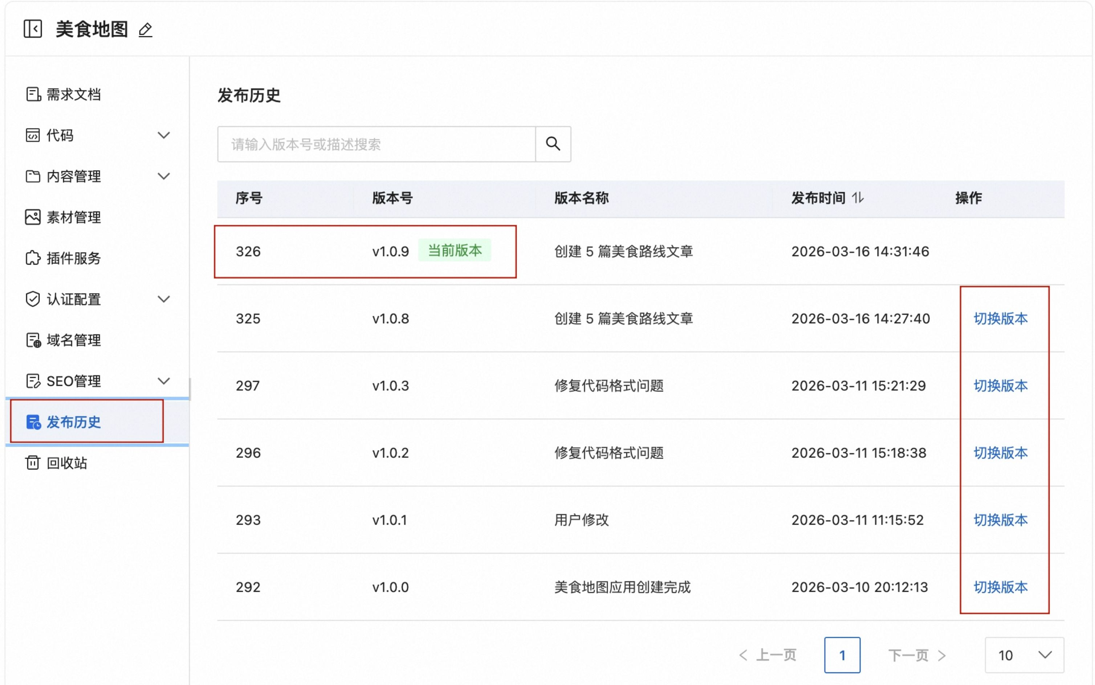1095x685 pixels.
Task: Click the 版本号 column header
Action: (x=392, y=198)
